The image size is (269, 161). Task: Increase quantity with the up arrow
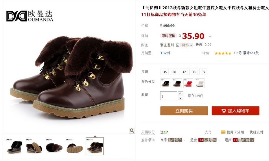(180, 93)
